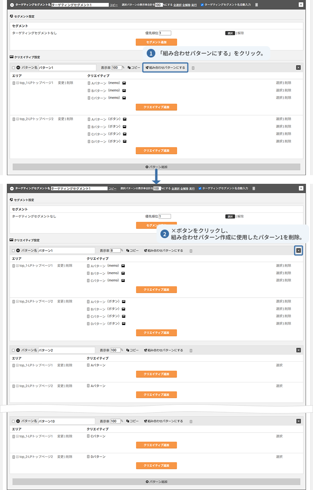Click 全選択 link in upper screenshot title bar

[x=178, y=5]
